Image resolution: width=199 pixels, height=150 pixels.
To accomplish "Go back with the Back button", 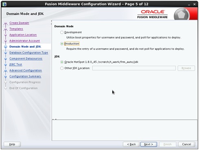I will (131, 144).
